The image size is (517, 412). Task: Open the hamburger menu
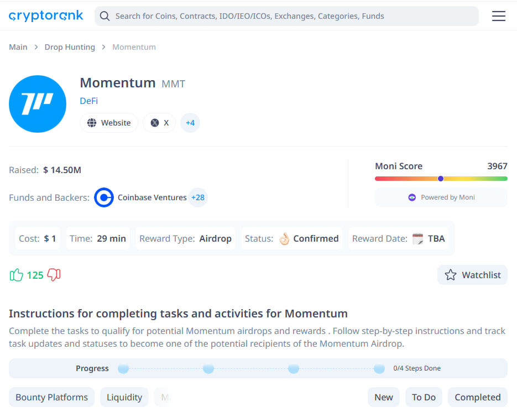pos(499,16)
